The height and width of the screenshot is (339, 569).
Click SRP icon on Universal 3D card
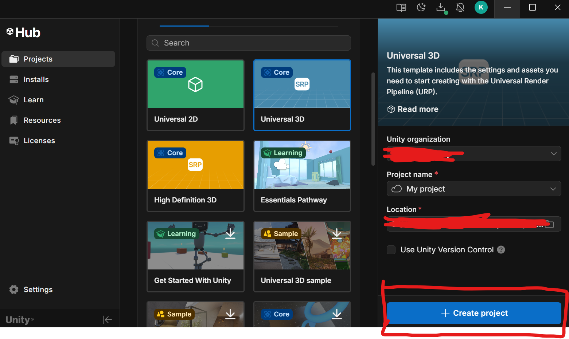tap(302, 84)
